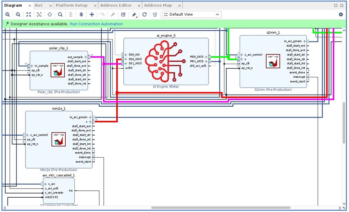Click the Validate Design checkmark icon
Screen dimensions: 349x212
[123, 14]
